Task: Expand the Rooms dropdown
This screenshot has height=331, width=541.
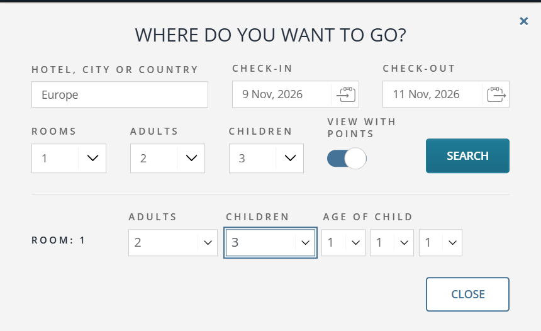Action: 69,159
